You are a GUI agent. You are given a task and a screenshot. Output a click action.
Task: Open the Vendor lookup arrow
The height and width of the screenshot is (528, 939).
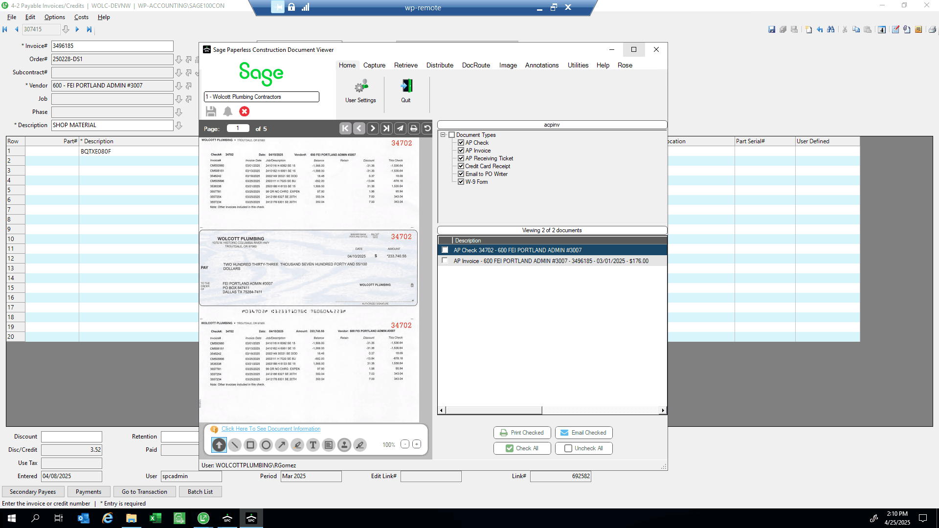(x=179, y=86)
